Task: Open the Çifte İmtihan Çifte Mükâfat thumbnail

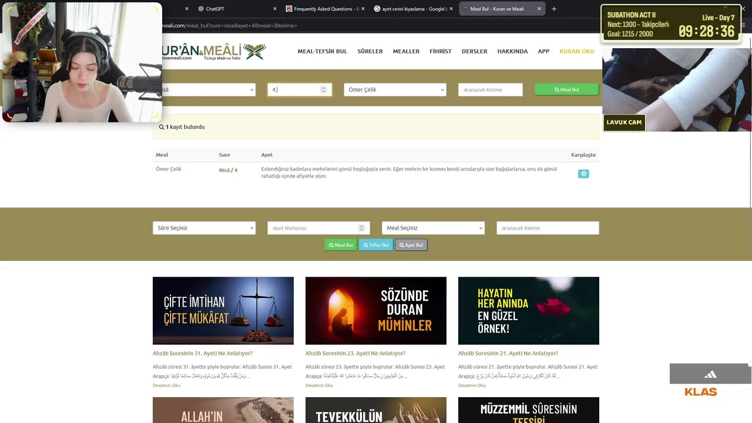Action: 223,311
